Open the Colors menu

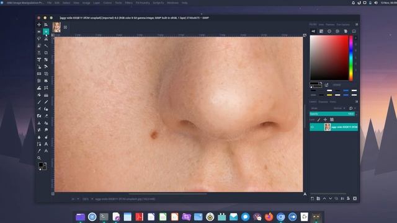pyautogui.click(x=107, y=2)
